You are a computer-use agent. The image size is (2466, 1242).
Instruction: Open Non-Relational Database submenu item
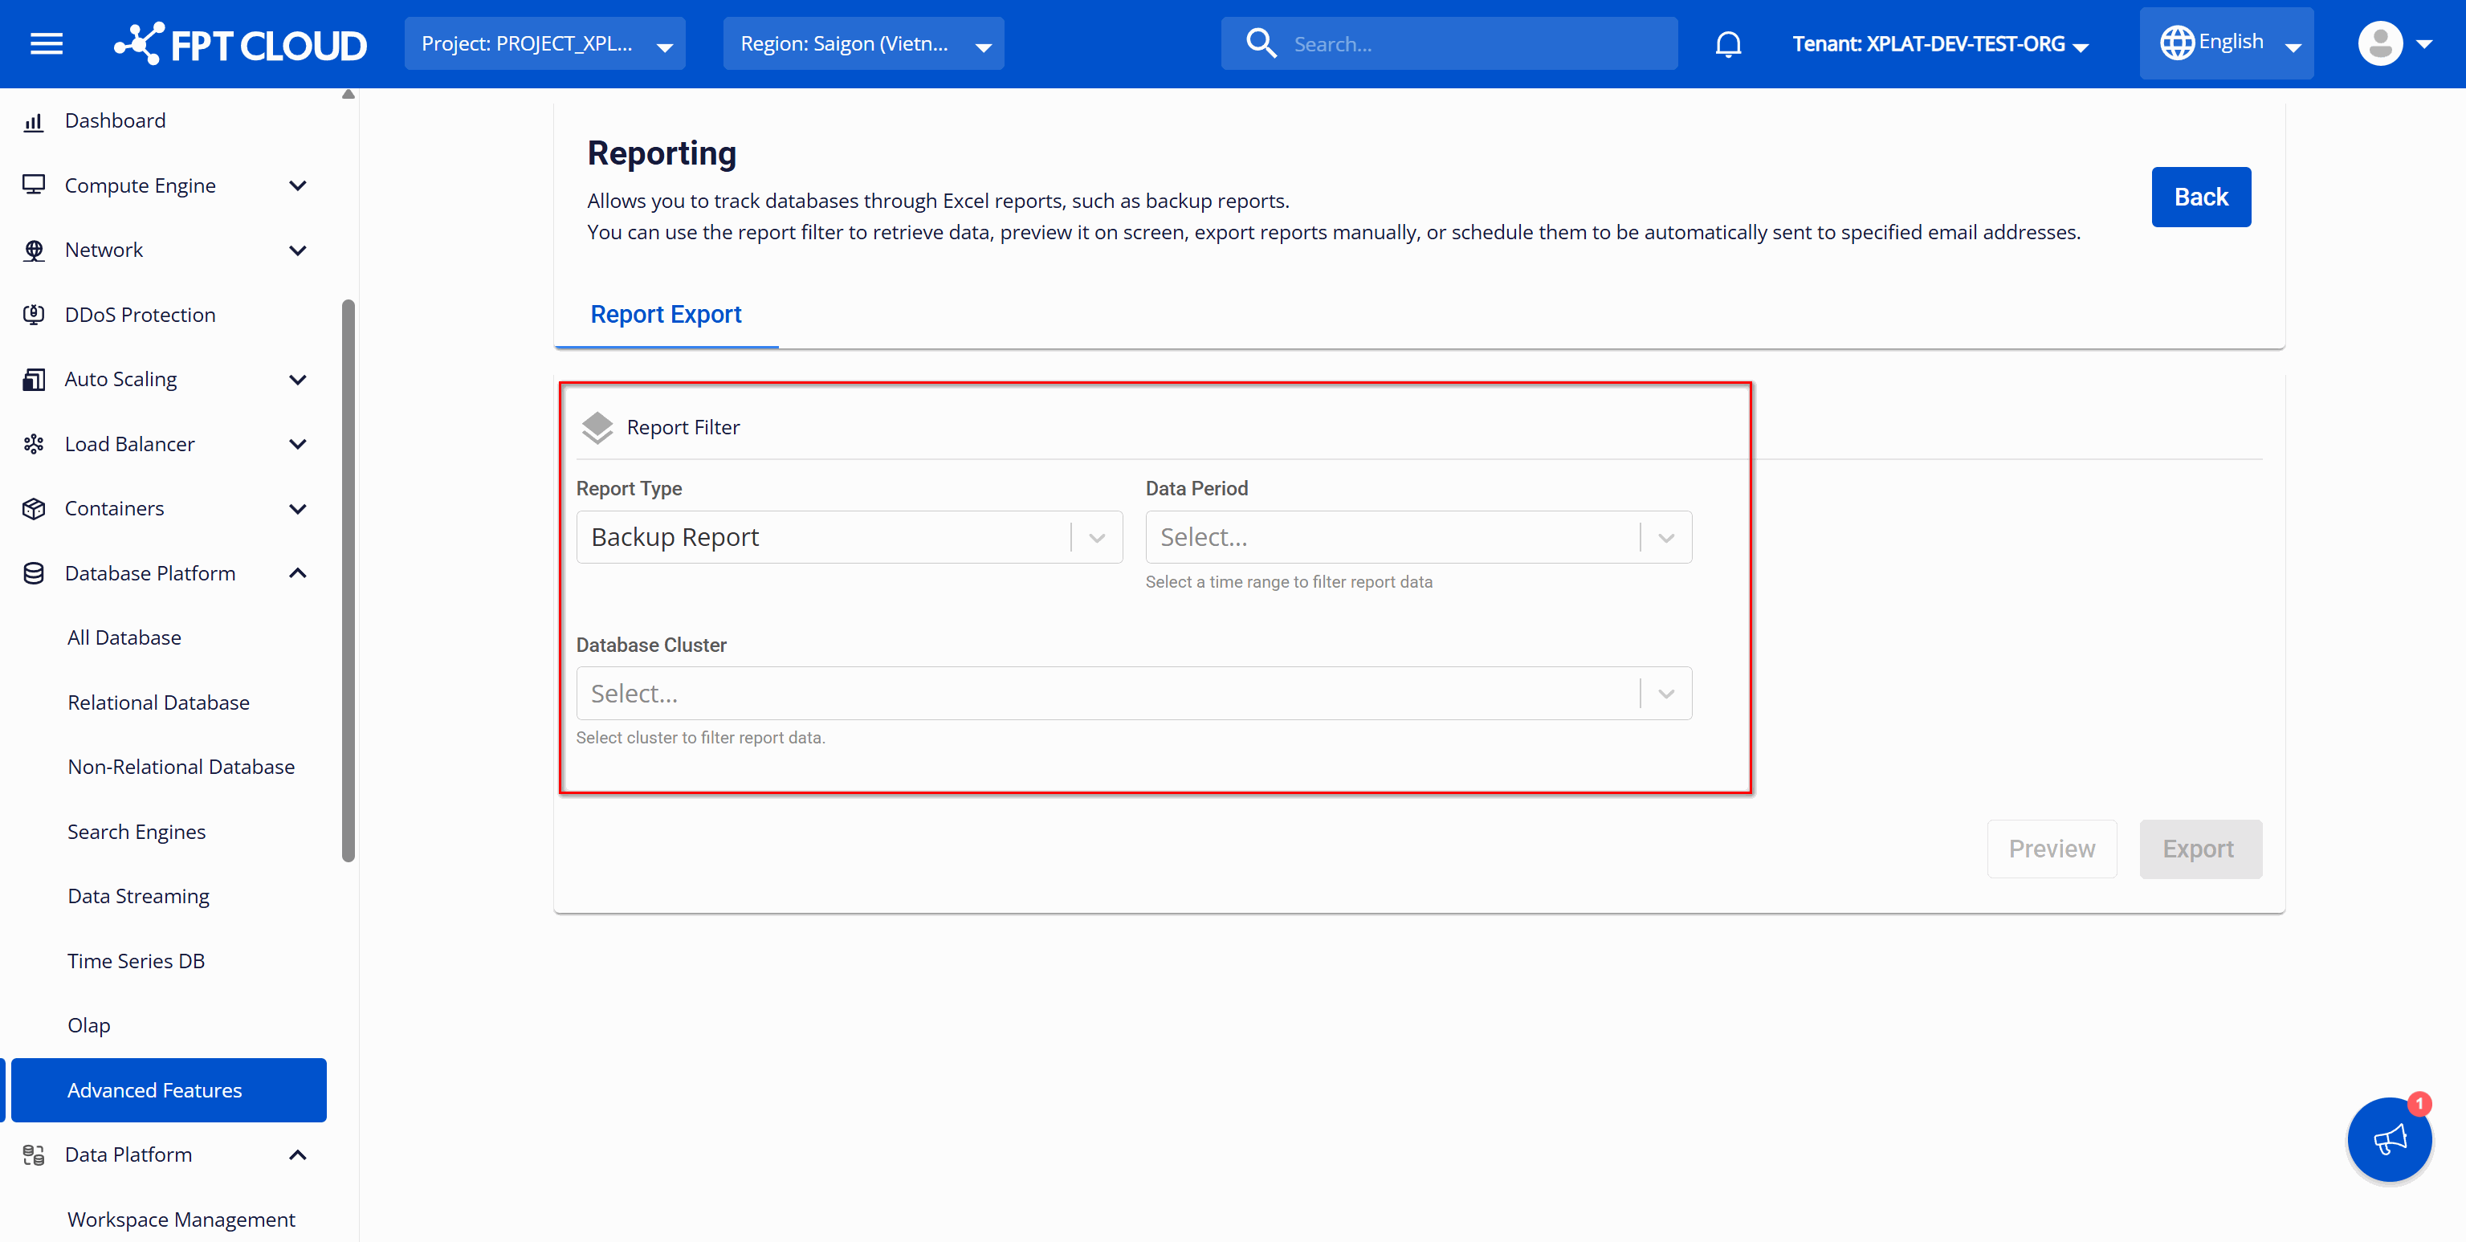tap(181, 767)
